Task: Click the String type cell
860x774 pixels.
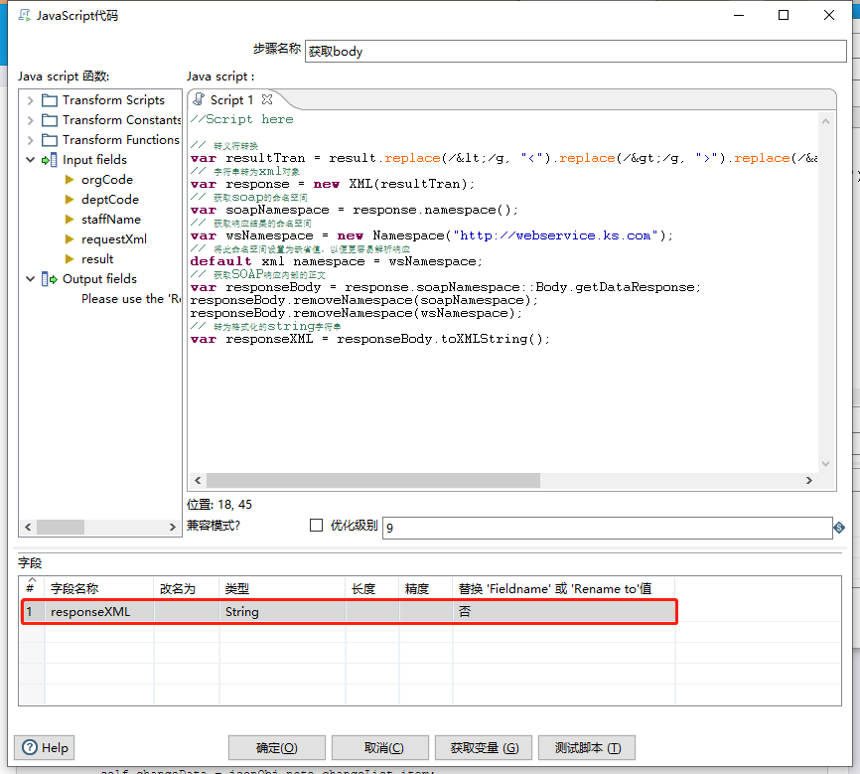Action: tap(282, 611)
